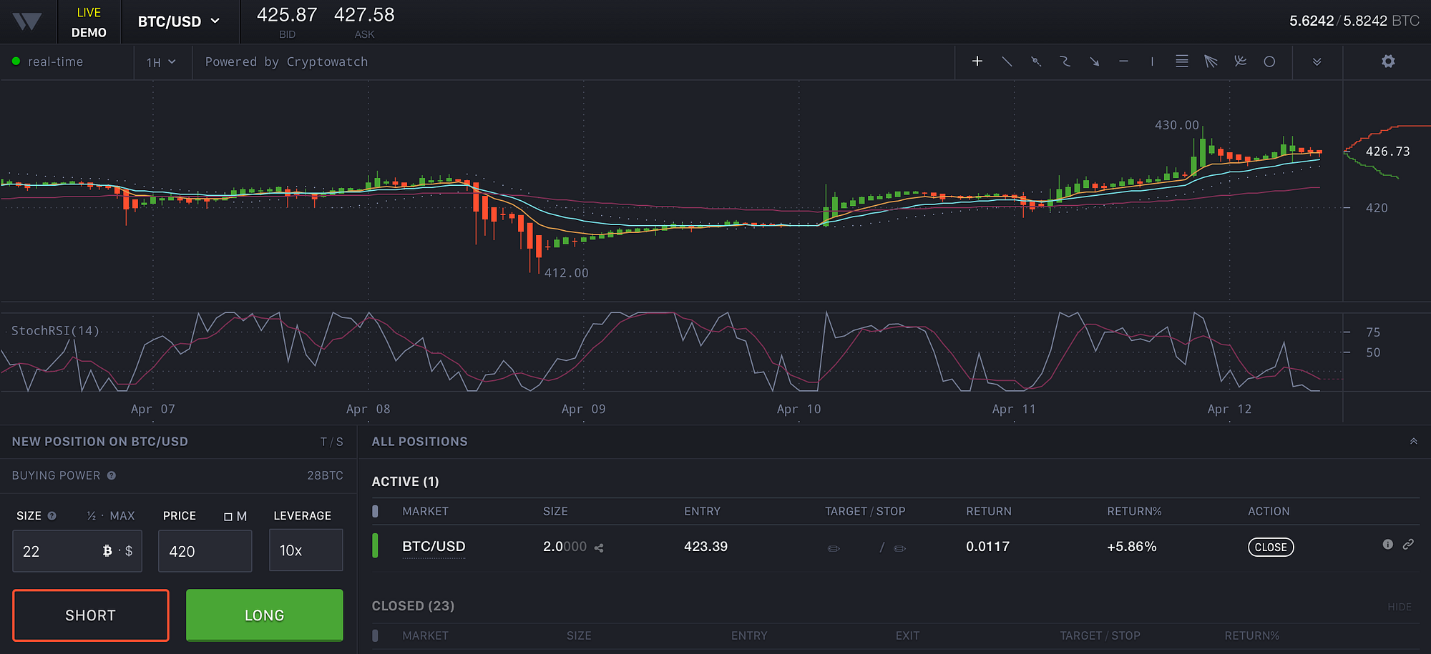Click the bid price 425.87
This screenshot has width=1431, height=654.
click(287, 15)
